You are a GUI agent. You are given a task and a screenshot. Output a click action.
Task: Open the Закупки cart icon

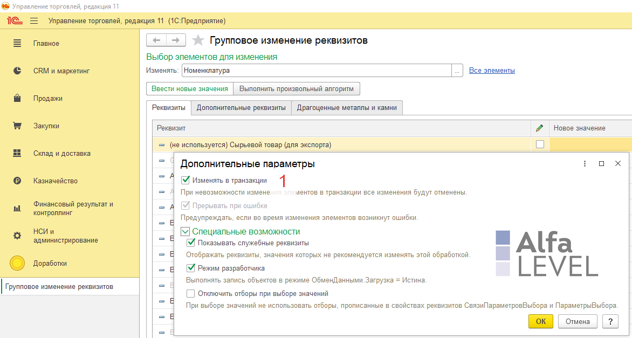pyautogui.click(x=17, y=126)
